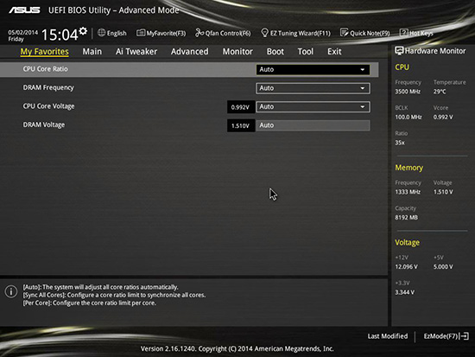
Task: Click the Quick Note pencil icon
Action: coord(344,33)
